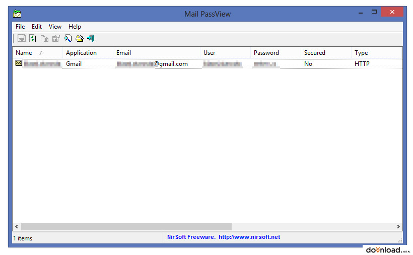Minimize the Mail PassView window
The height and width of the screenshot is (255, 413).
[361, 12]
